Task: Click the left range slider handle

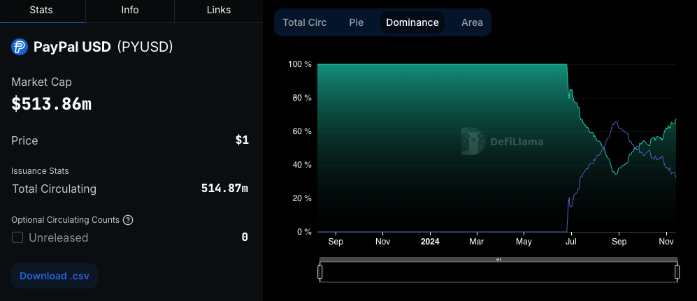Action: tap(320, 272)
